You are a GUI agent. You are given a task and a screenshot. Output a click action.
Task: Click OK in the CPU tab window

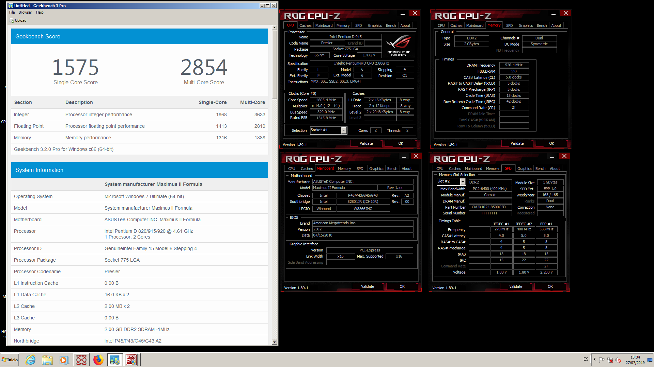[401, 143]
